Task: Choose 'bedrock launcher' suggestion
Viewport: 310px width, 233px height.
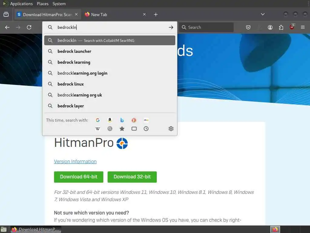Action: [110, 51]
